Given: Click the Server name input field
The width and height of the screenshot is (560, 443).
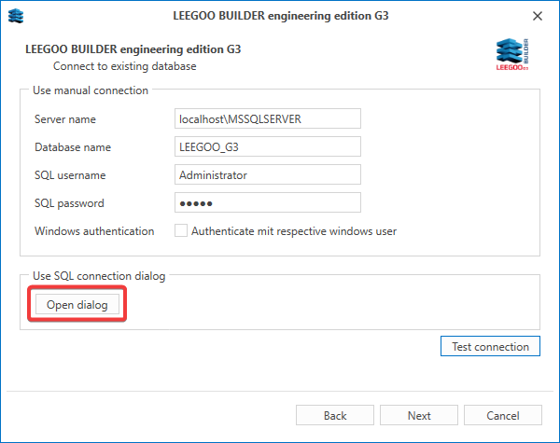Looking at the screenshot, I should pyautogui.click(x=268, y=118).
